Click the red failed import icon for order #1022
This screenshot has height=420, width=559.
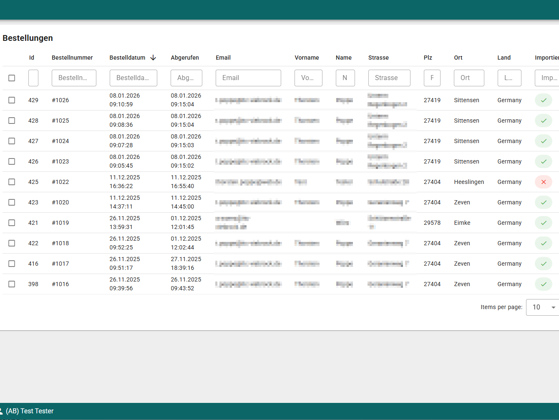point(543,182)
